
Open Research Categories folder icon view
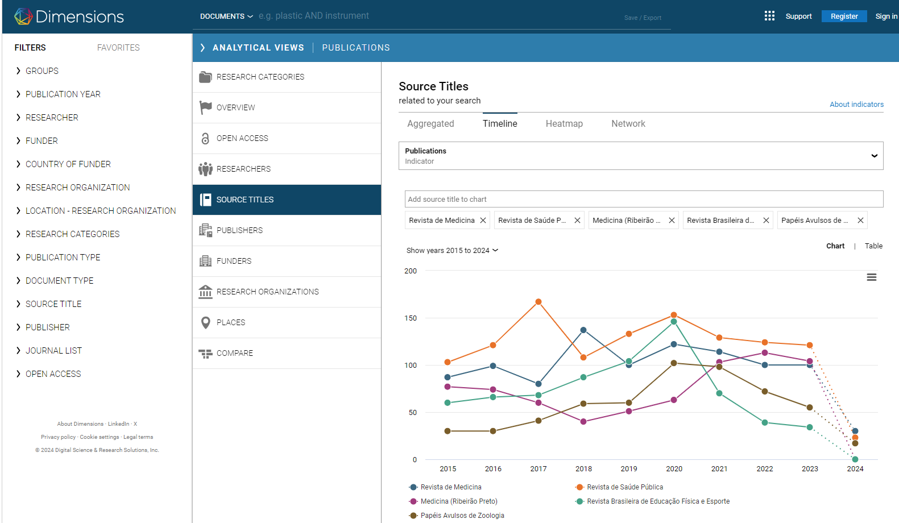205,77
